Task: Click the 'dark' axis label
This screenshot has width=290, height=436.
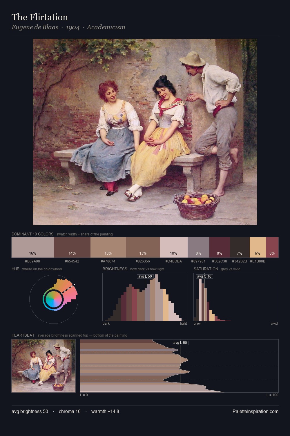Action: 106,324
